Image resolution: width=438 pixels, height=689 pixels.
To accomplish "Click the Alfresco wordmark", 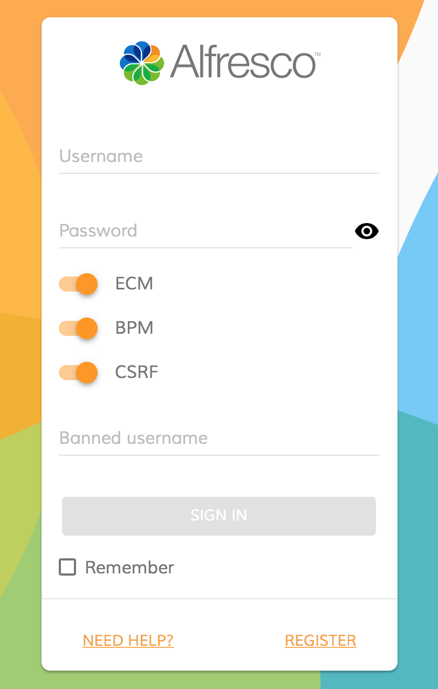I will [243, 61].
